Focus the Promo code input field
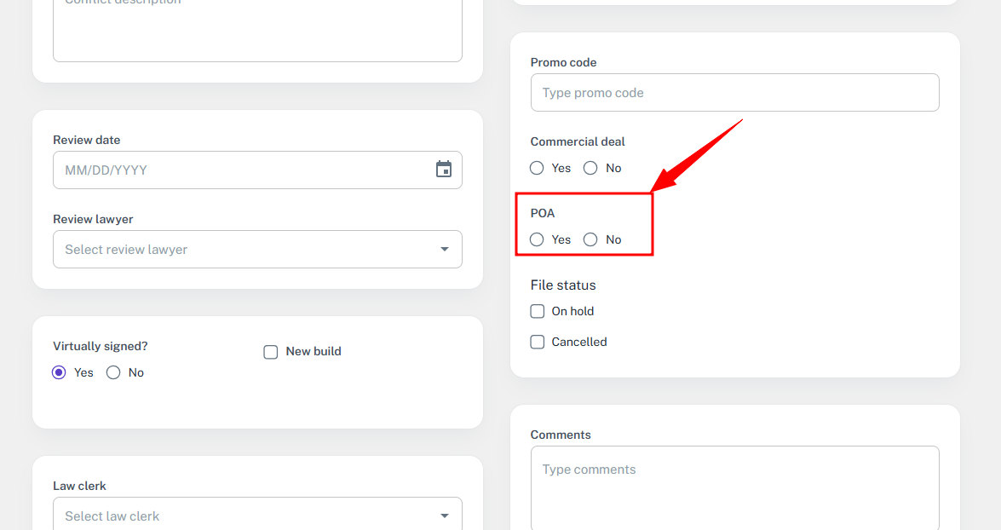This screenshot has width=1001, height=530. [735, 93]
